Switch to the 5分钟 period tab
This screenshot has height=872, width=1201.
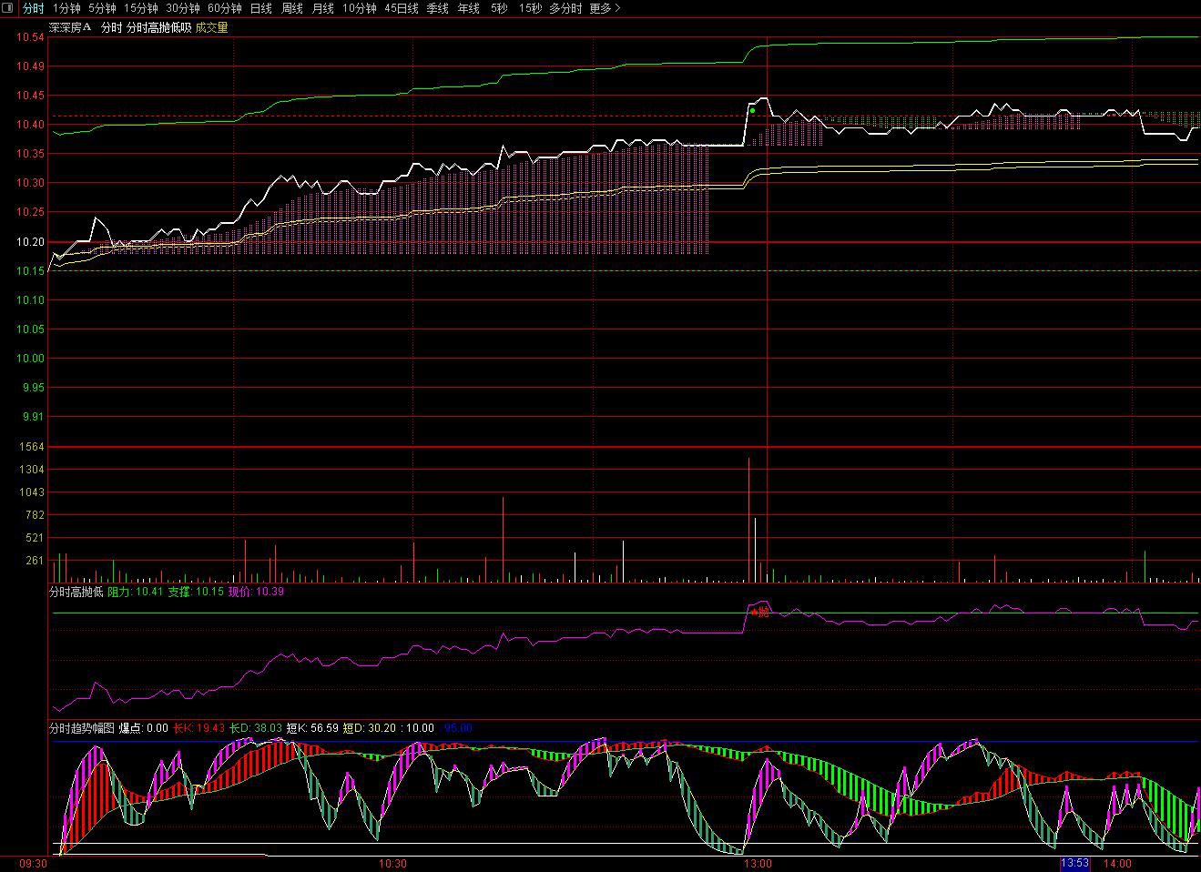coord(102,8)
